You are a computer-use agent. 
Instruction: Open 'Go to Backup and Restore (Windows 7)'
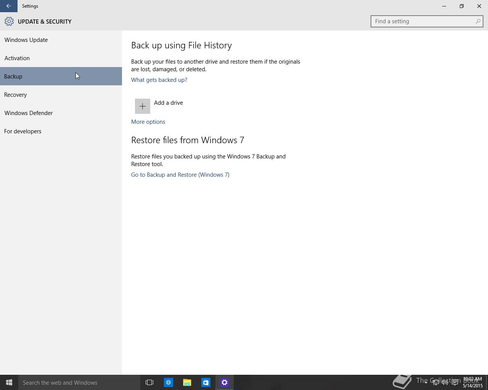180,175
